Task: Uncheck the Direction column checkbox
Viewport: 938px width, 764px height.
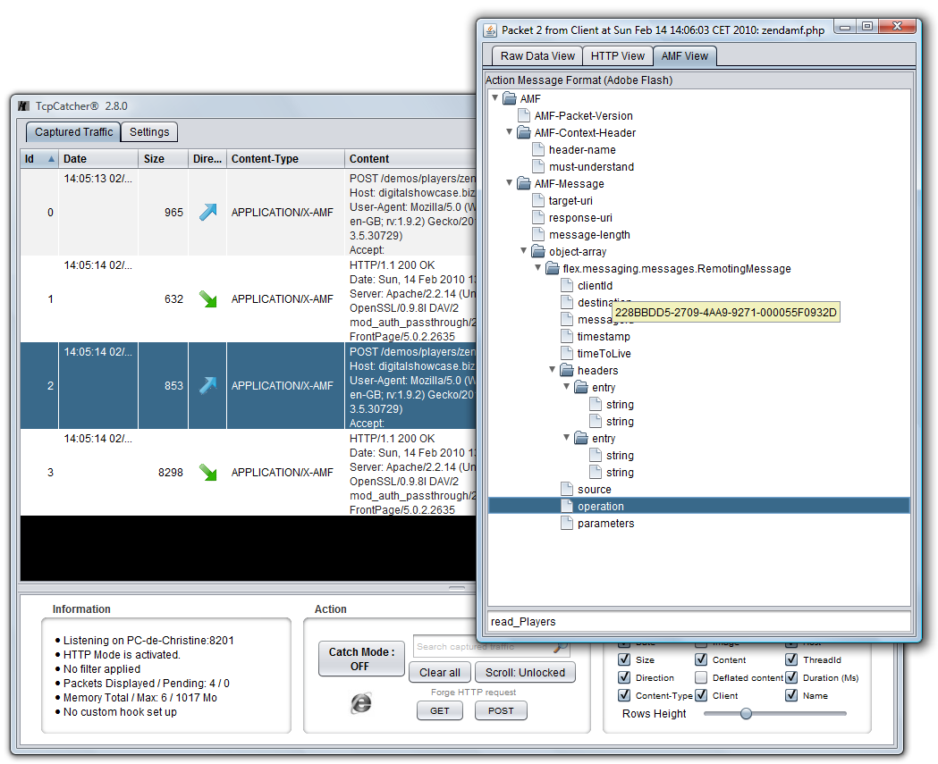Action: (624, 677)
